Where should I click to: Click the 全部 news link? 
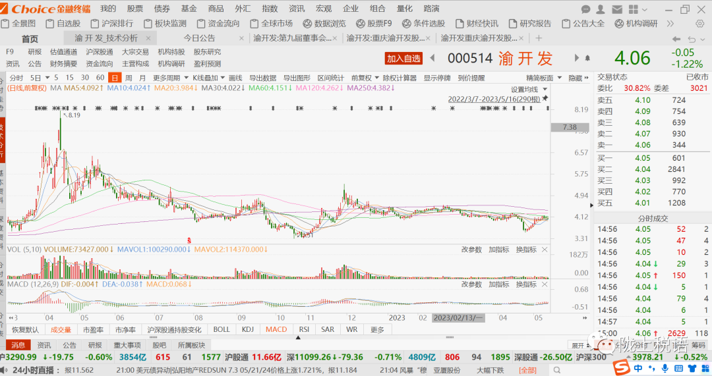coord(527,371)
